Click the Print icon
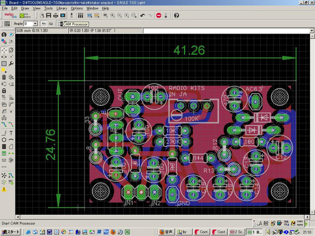315x236 pixels. (x=56, y=15)
